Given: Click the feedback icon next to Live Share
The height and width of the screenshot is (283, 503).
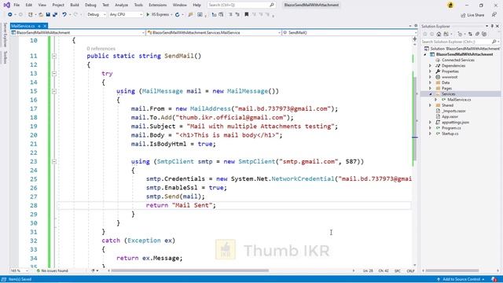Looking at the screenshot, I should 494,15.
